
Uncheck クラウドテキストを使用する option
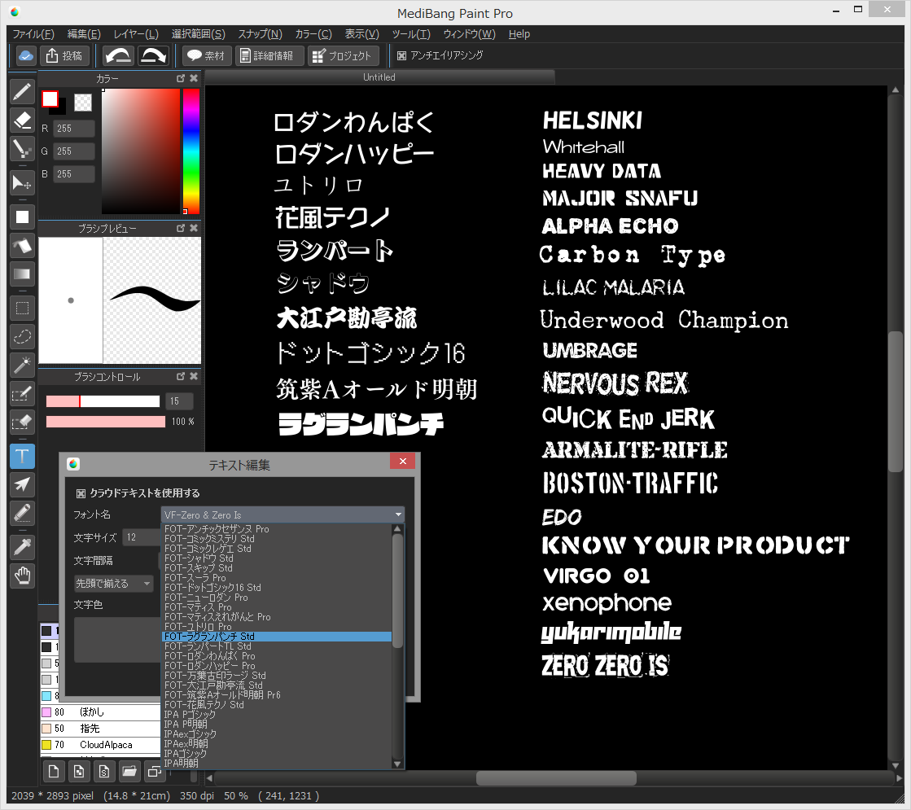click(81, 493)
